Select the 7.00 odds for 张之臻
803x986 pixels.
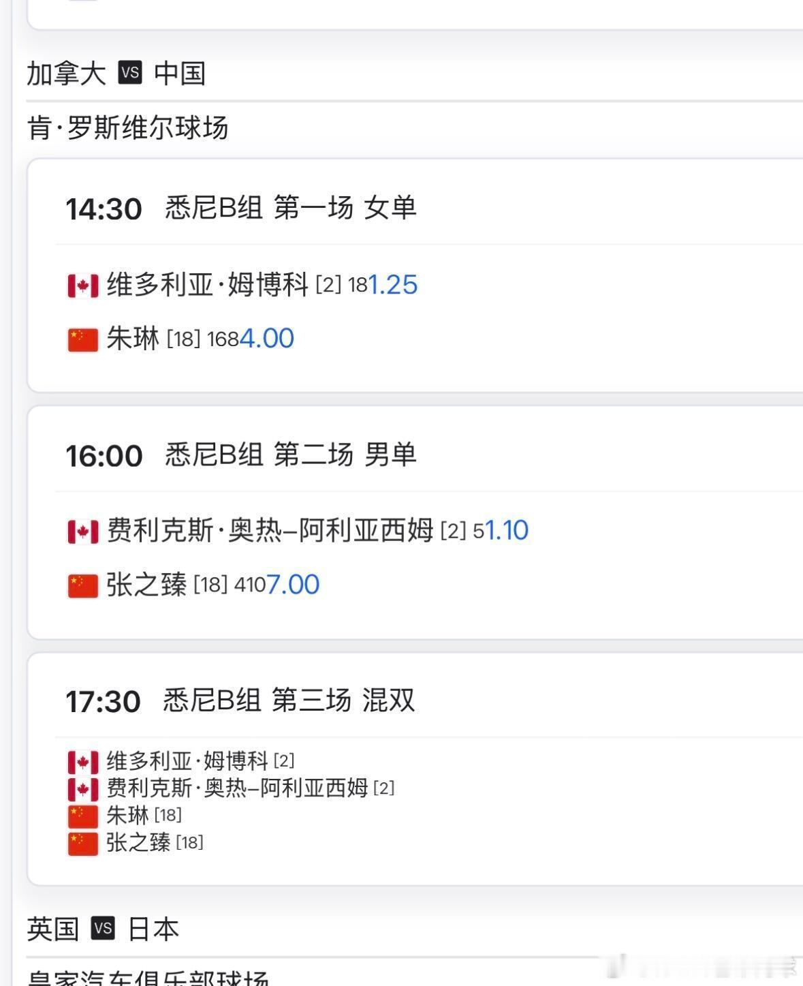pos(293,585)
